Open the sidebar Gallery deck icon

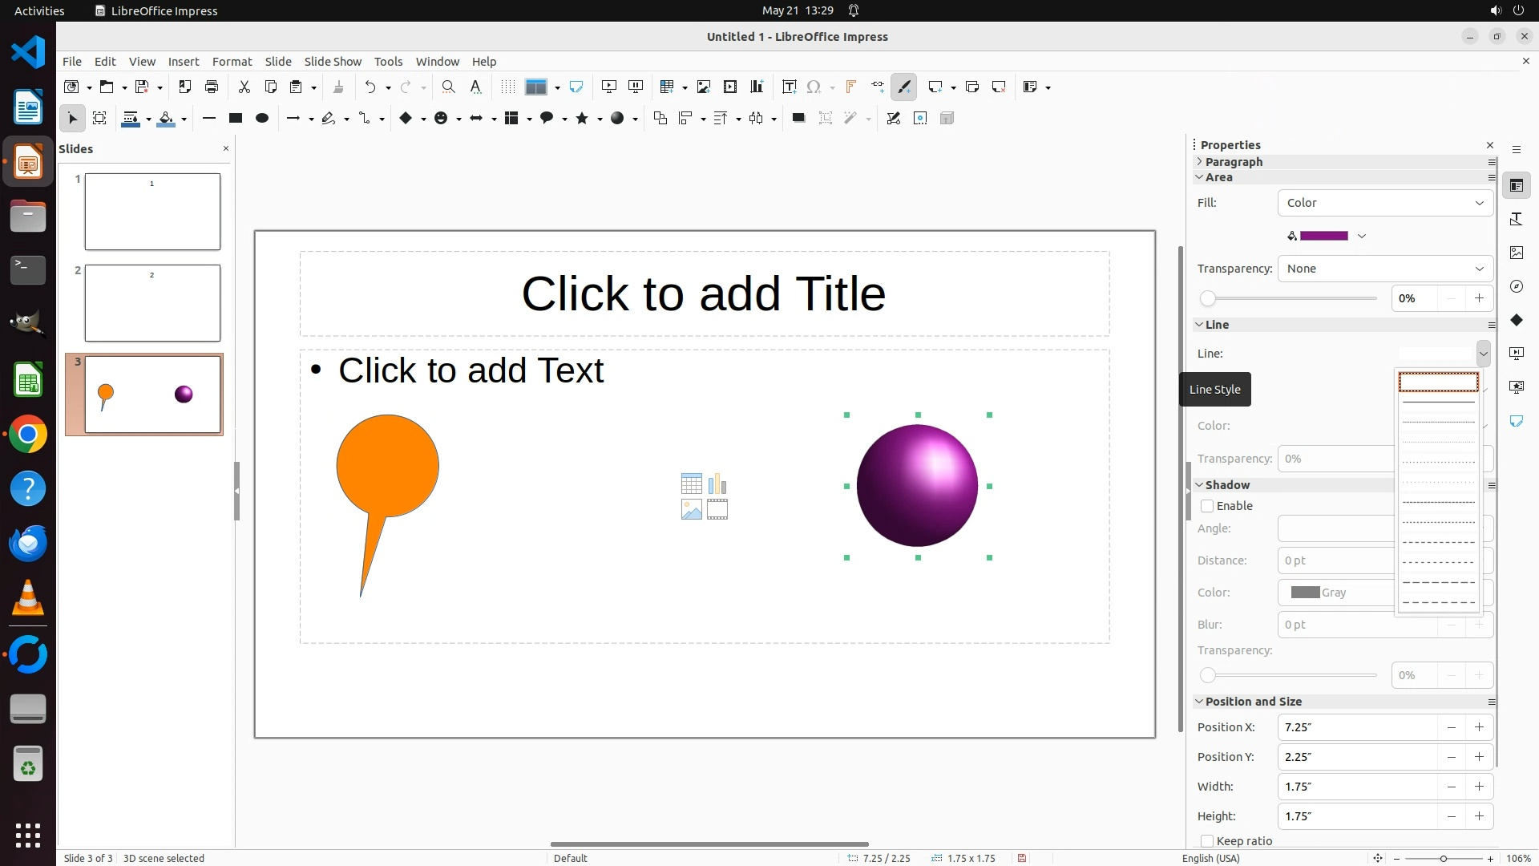click(x=1516, y=253)
